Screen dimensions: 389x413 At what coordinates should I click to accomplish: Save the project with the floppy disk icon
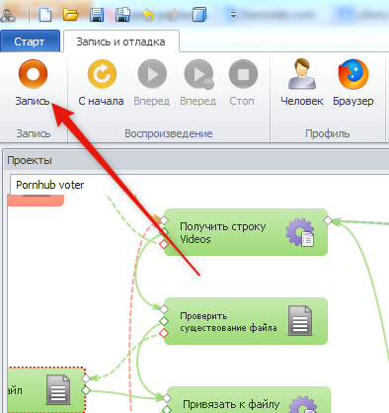97,15
